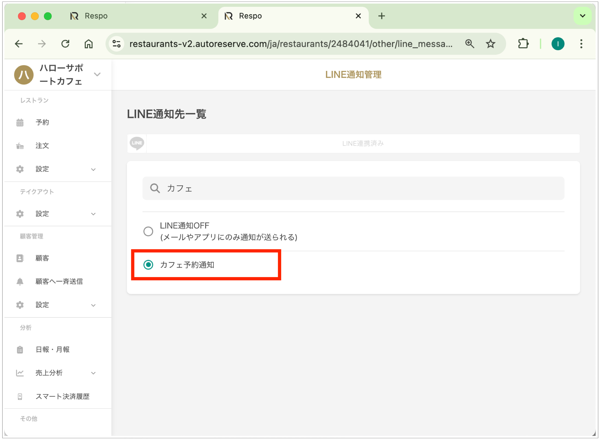Close the active Respo tab
600x440 pixels.
(x=358, y=16)
